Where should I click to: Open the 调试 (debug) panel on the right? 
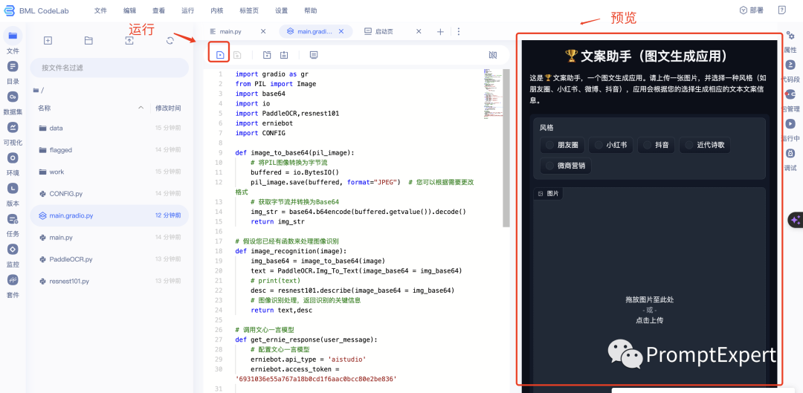790,158
